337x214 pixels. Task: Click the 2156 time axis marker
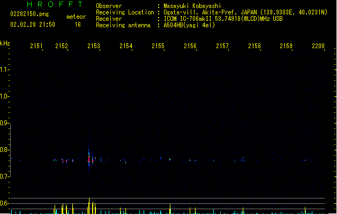tap(190, 46)
